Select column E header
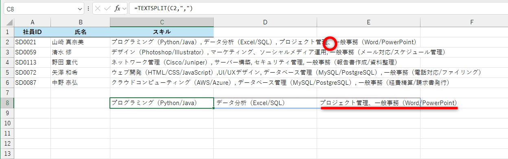The width and height of the screenshot is (508, 159). tap(368, 22)
